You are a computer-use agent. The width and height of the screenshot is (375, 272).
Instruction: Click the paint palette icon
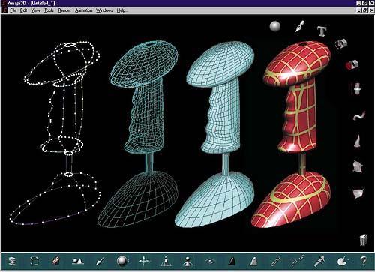[341, 261]
